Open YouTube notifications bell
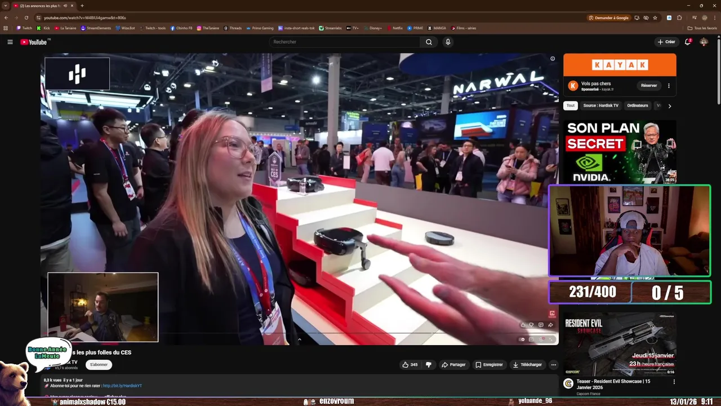721x406 pixels. coord(688,42)
